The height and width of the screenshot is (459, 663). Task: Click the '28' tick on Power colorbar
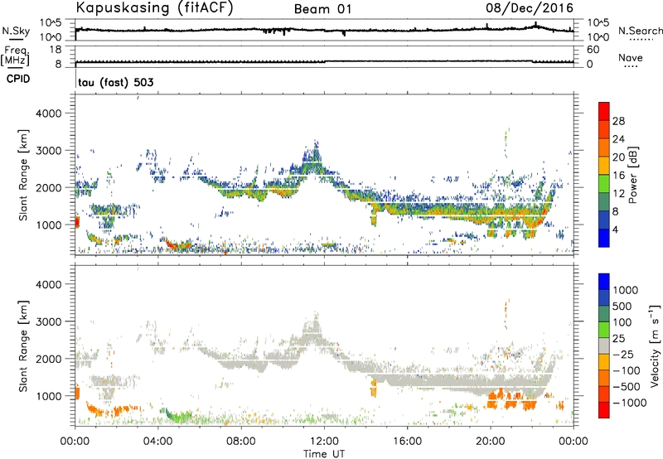pos(618,121)
